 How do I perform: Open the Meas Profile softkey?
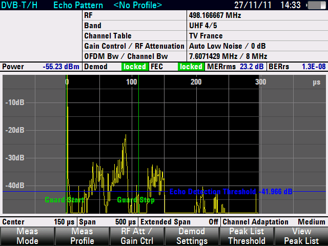point(82,236)
